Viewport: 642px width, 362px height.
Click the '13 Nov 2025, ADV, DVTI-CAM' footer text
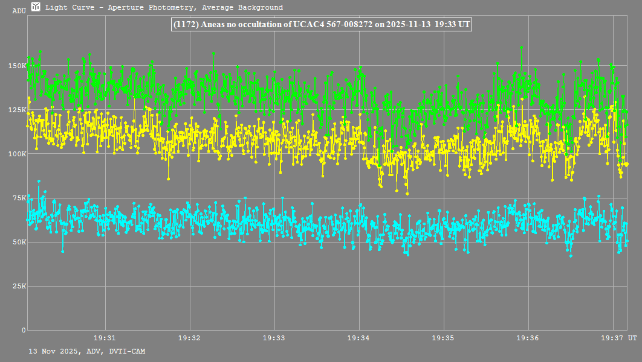(86, 351)
